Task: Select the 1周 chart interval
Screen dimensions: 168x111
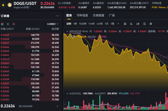Action: pyautogui.click(x=112, y=24)
